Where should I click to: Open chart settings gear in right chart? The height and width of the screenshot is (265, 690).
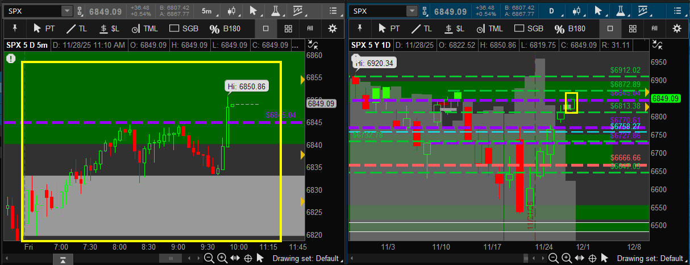[676, 28]
